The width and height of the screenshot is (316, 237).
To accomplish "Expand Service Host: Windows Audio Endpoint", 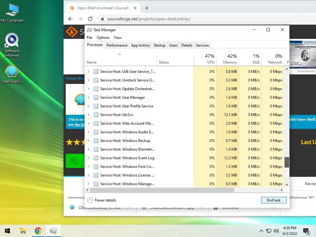I will click(x=88, y=132).
